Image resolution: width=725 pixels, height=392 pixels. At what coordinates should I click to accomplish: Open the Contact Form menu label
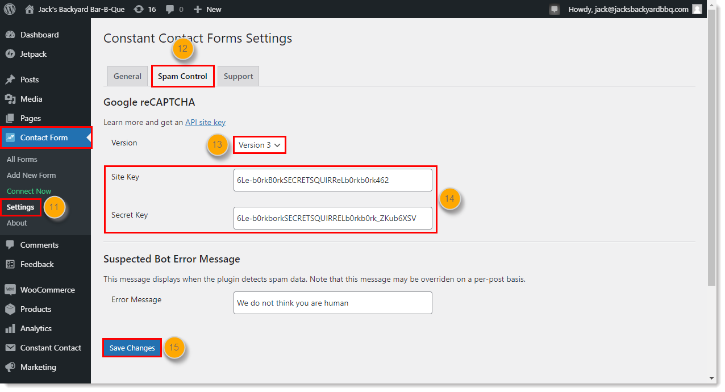(x=44, y=137)
